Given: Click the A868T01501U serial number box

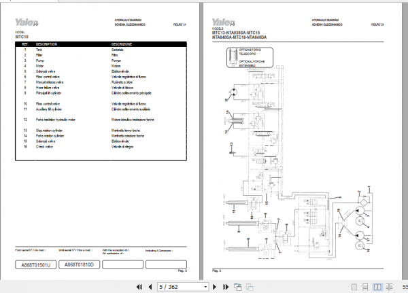Looking at the screenshot, I should click(x=35, y=265).
